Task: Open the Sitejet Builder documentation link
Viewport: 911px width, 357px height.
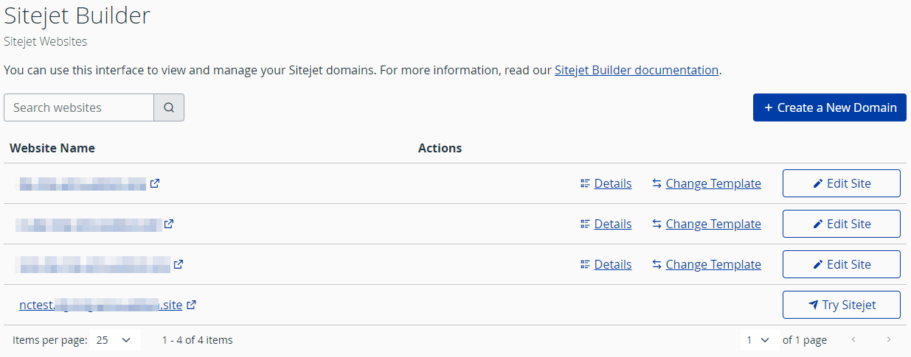Action: (637, 71)
